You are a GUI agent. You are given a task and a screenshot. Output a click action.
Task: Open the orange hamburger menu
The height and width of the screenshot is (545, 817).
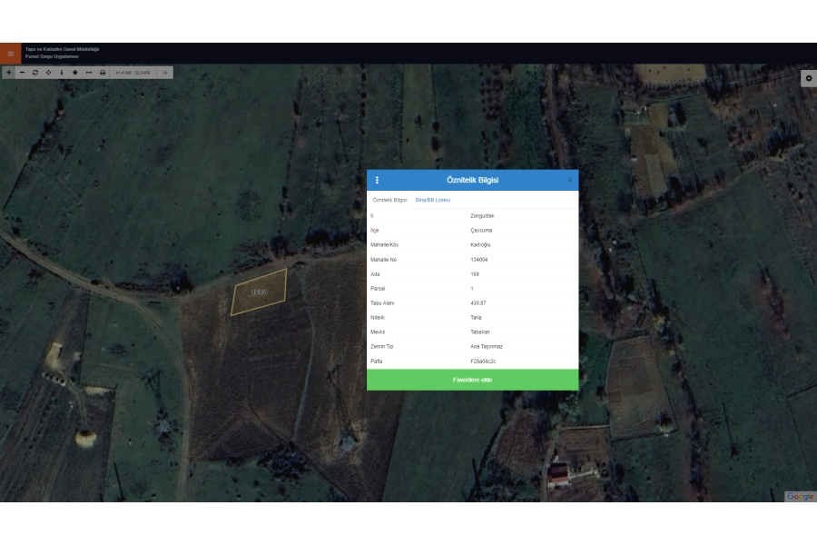(10, 54)
